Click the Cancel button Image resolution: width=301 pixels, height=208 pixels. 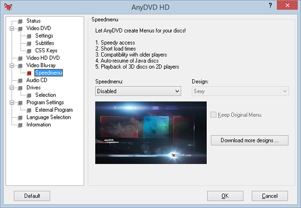tap(270, 196)
